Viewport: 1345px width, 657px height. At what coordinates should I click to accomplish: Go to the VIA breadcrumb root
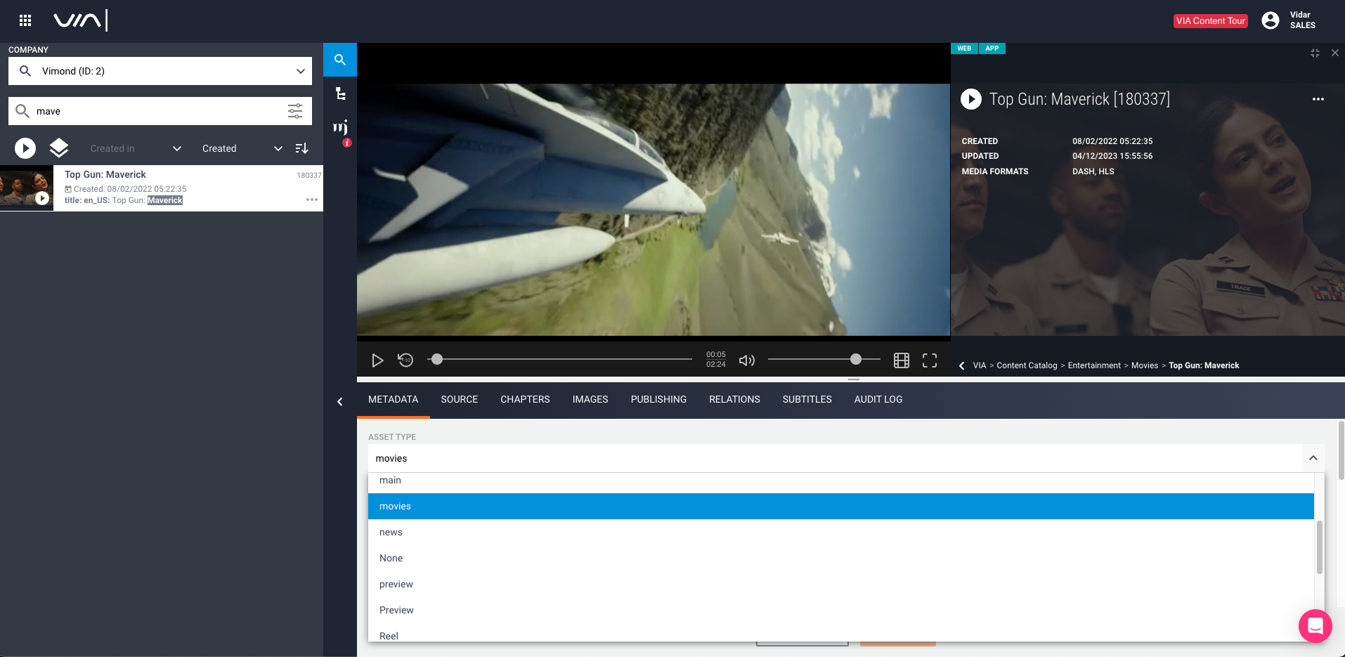pyautogui.click(x=980, y=365)
